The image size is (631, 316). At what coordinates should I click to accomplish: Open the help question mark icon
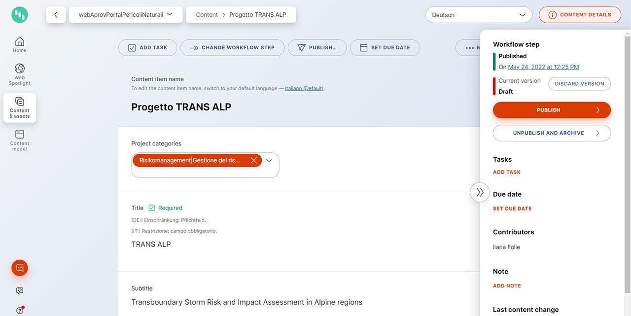point(20,311)
